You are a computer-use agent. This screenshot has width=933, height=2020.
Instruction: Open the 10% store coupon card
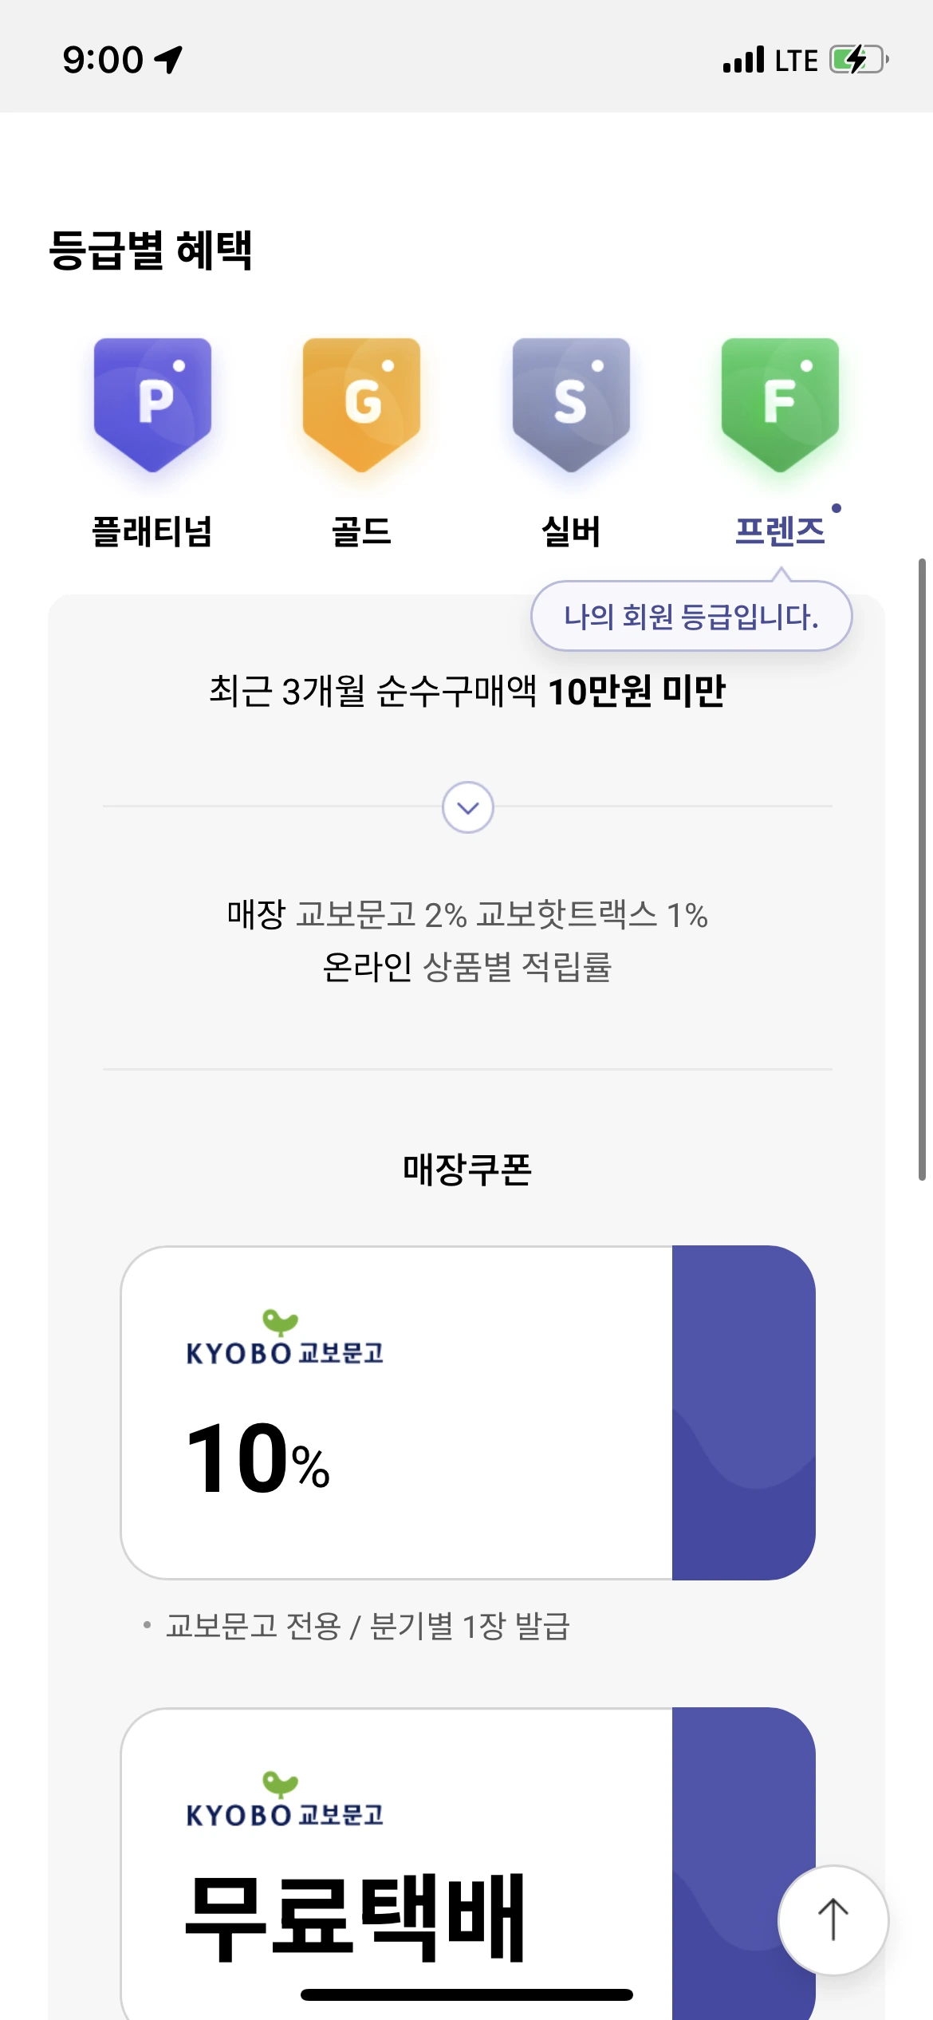click(x=467, y=1412)
